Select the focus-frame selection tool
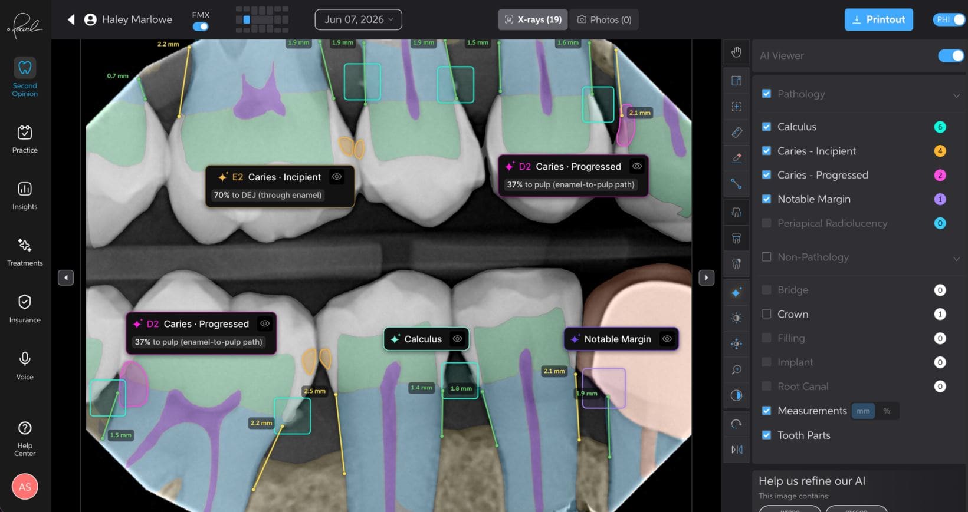The width and height of the screenshot is (968, 512). coord(736,107)
